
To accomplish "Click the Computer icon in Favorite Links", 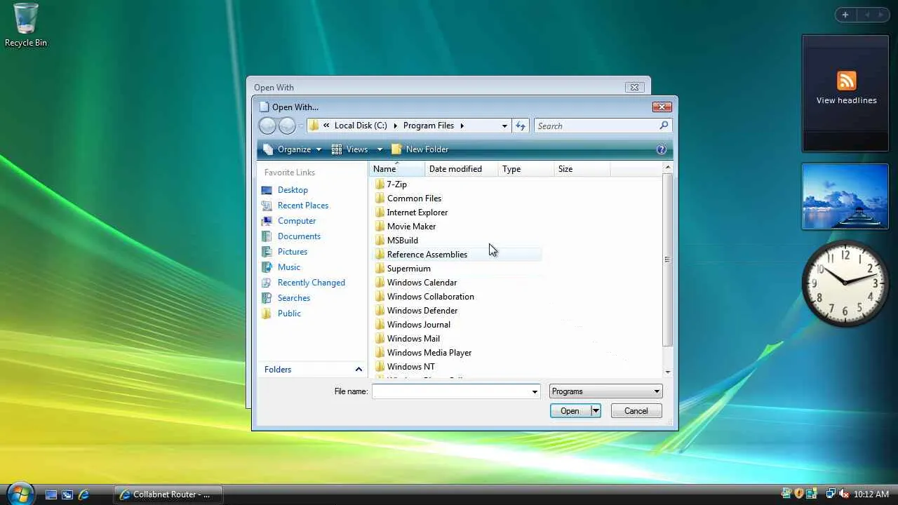I will coord(267,221).
